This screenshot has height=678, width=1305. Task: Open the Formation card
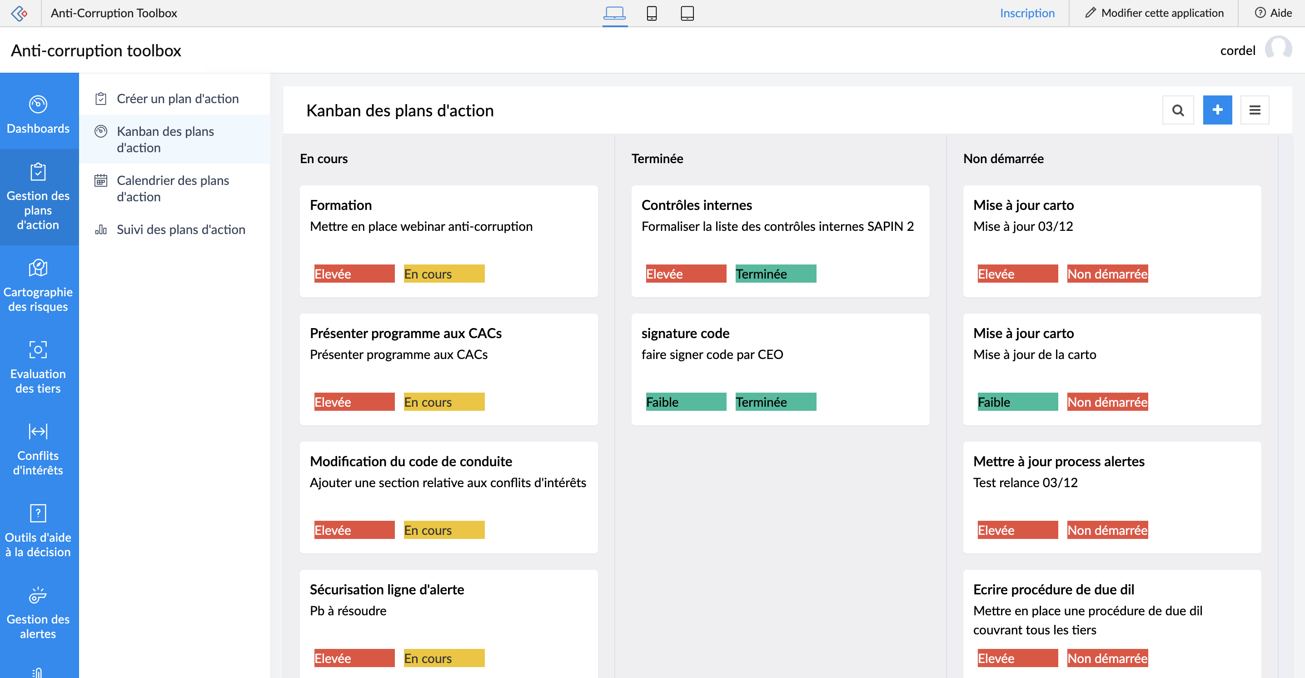click(448, 241)
